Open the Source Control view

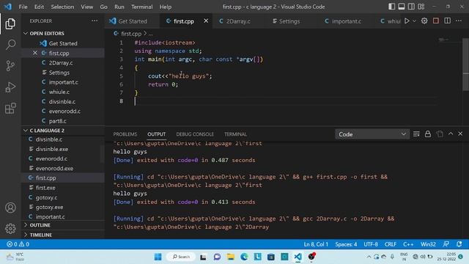click(10, 65)
